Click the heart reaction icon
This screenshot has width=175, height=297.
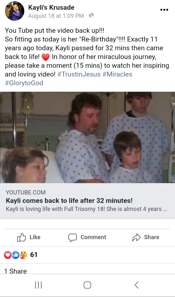[x=8, y=255]
